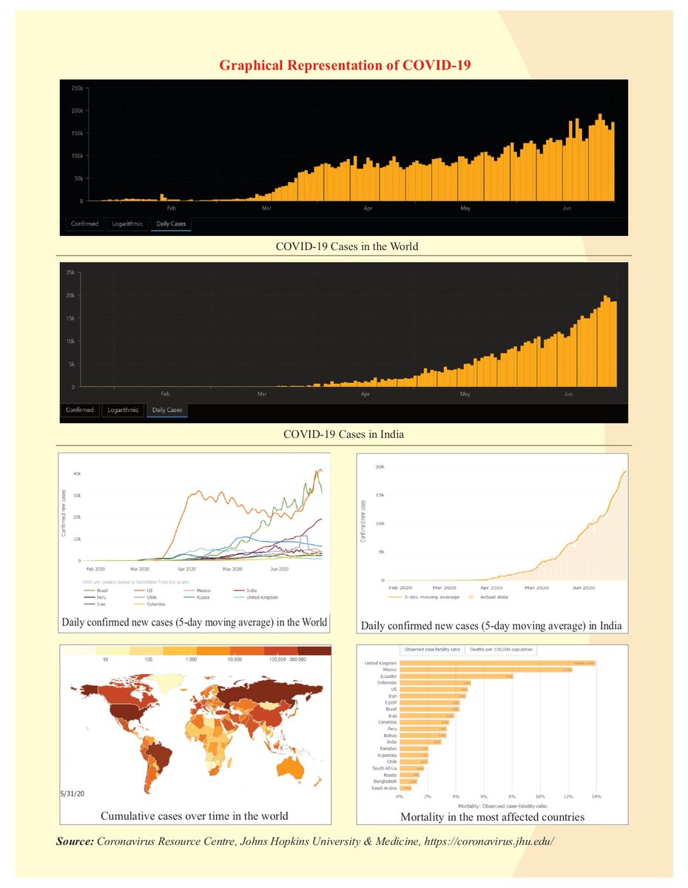Screen dimensions: 688x888
Task: Toggle United Kingdom line in world legend
Action: point(256,597)
